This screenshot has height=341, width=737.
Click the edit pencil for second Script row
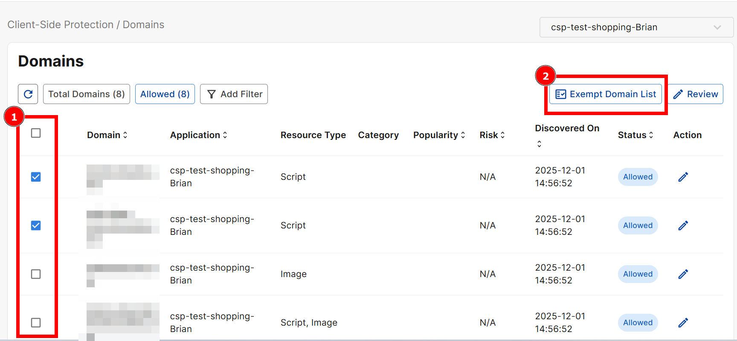(x=683, y=225)
